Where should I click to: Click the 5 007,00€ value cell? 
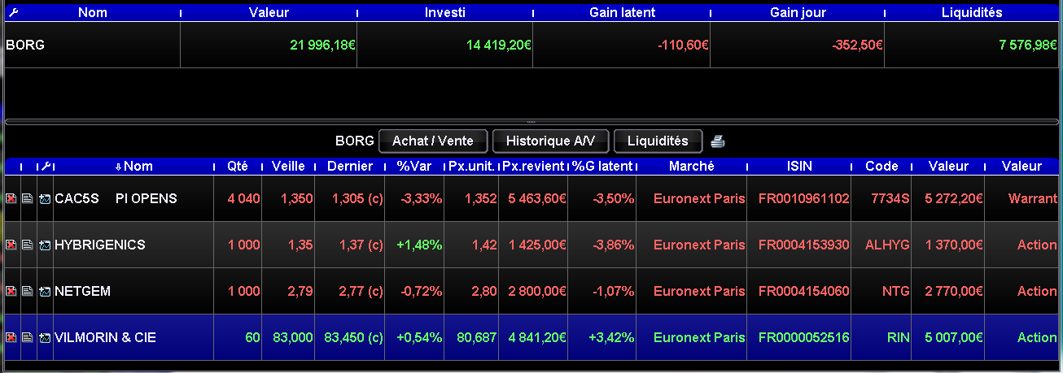956,337
